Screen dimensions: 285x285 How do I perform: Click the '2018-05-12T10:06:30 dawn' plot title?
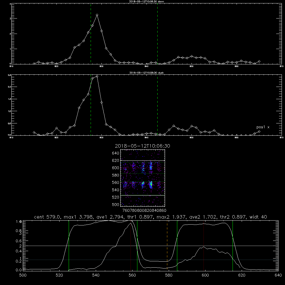coord(146,1)
